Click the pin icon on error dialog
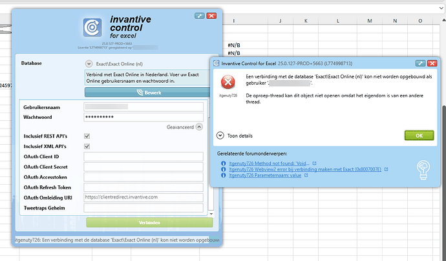The image size is (446, 261). (x=419, y=63)
